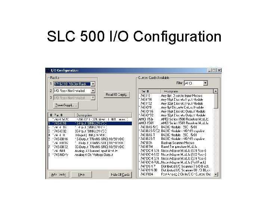Viewport: 269px width, 202px height.
Task: Select 1746-BAS-T BASIC Module 500 5/01 row
Action: [176, 135]
